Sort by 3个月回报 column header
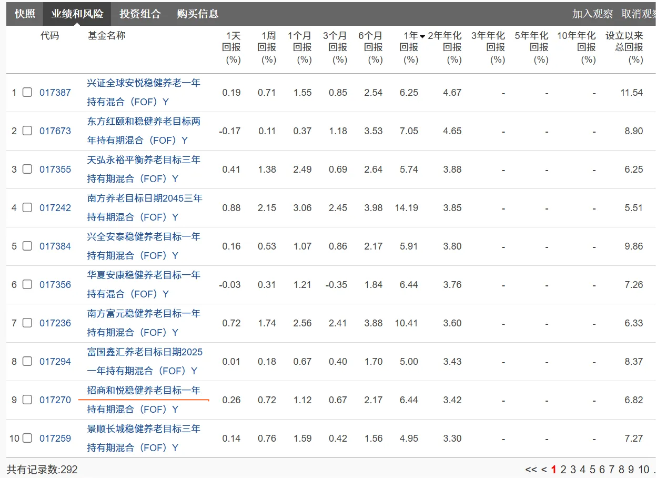The width and height of the screenshot is (656, 478). pos(335,47)
